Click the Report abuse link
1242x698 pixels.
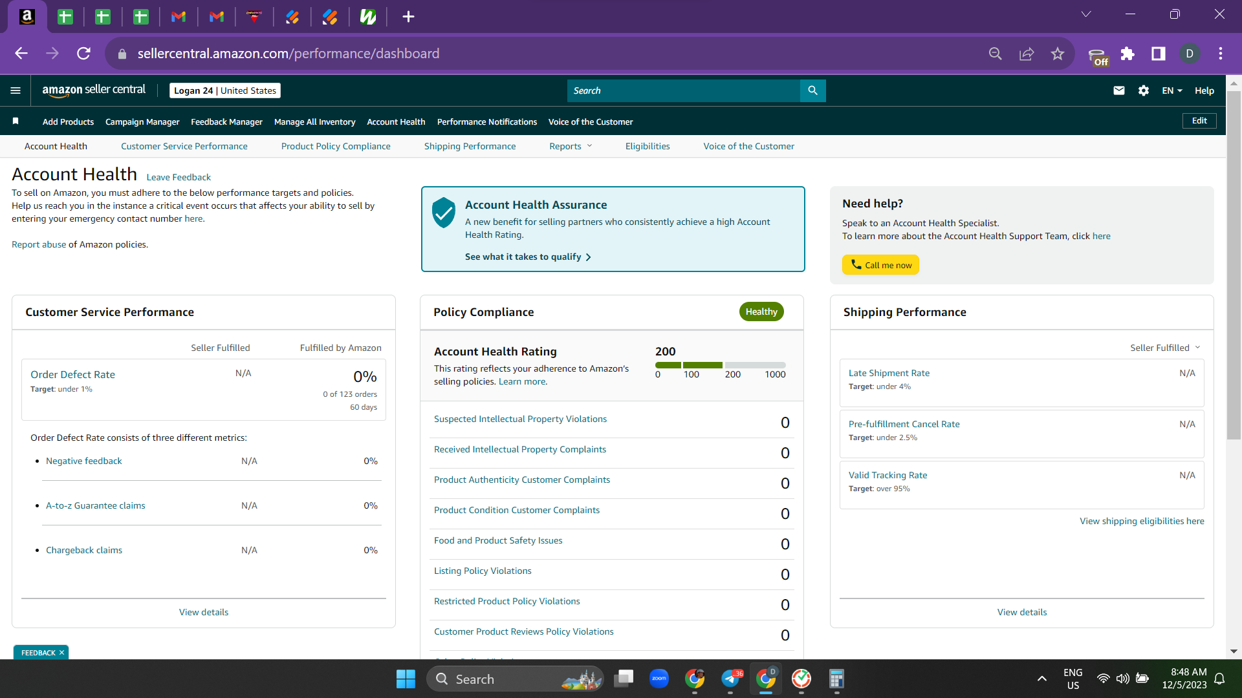pyautogui.click(x=39, y=244)
